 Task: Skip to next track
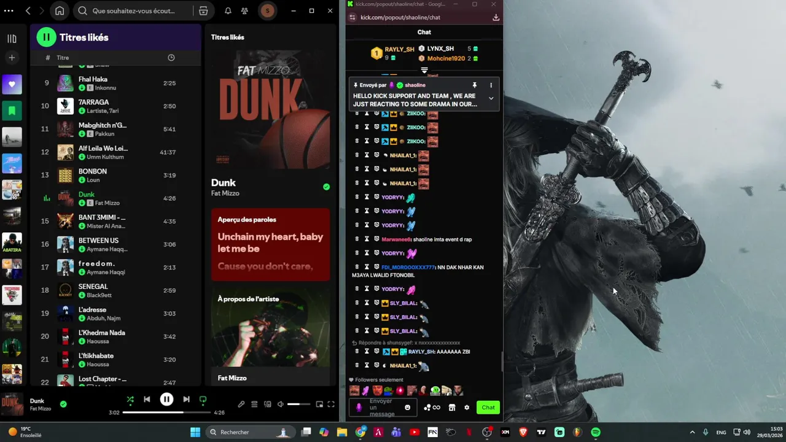(x=186, y=399)
